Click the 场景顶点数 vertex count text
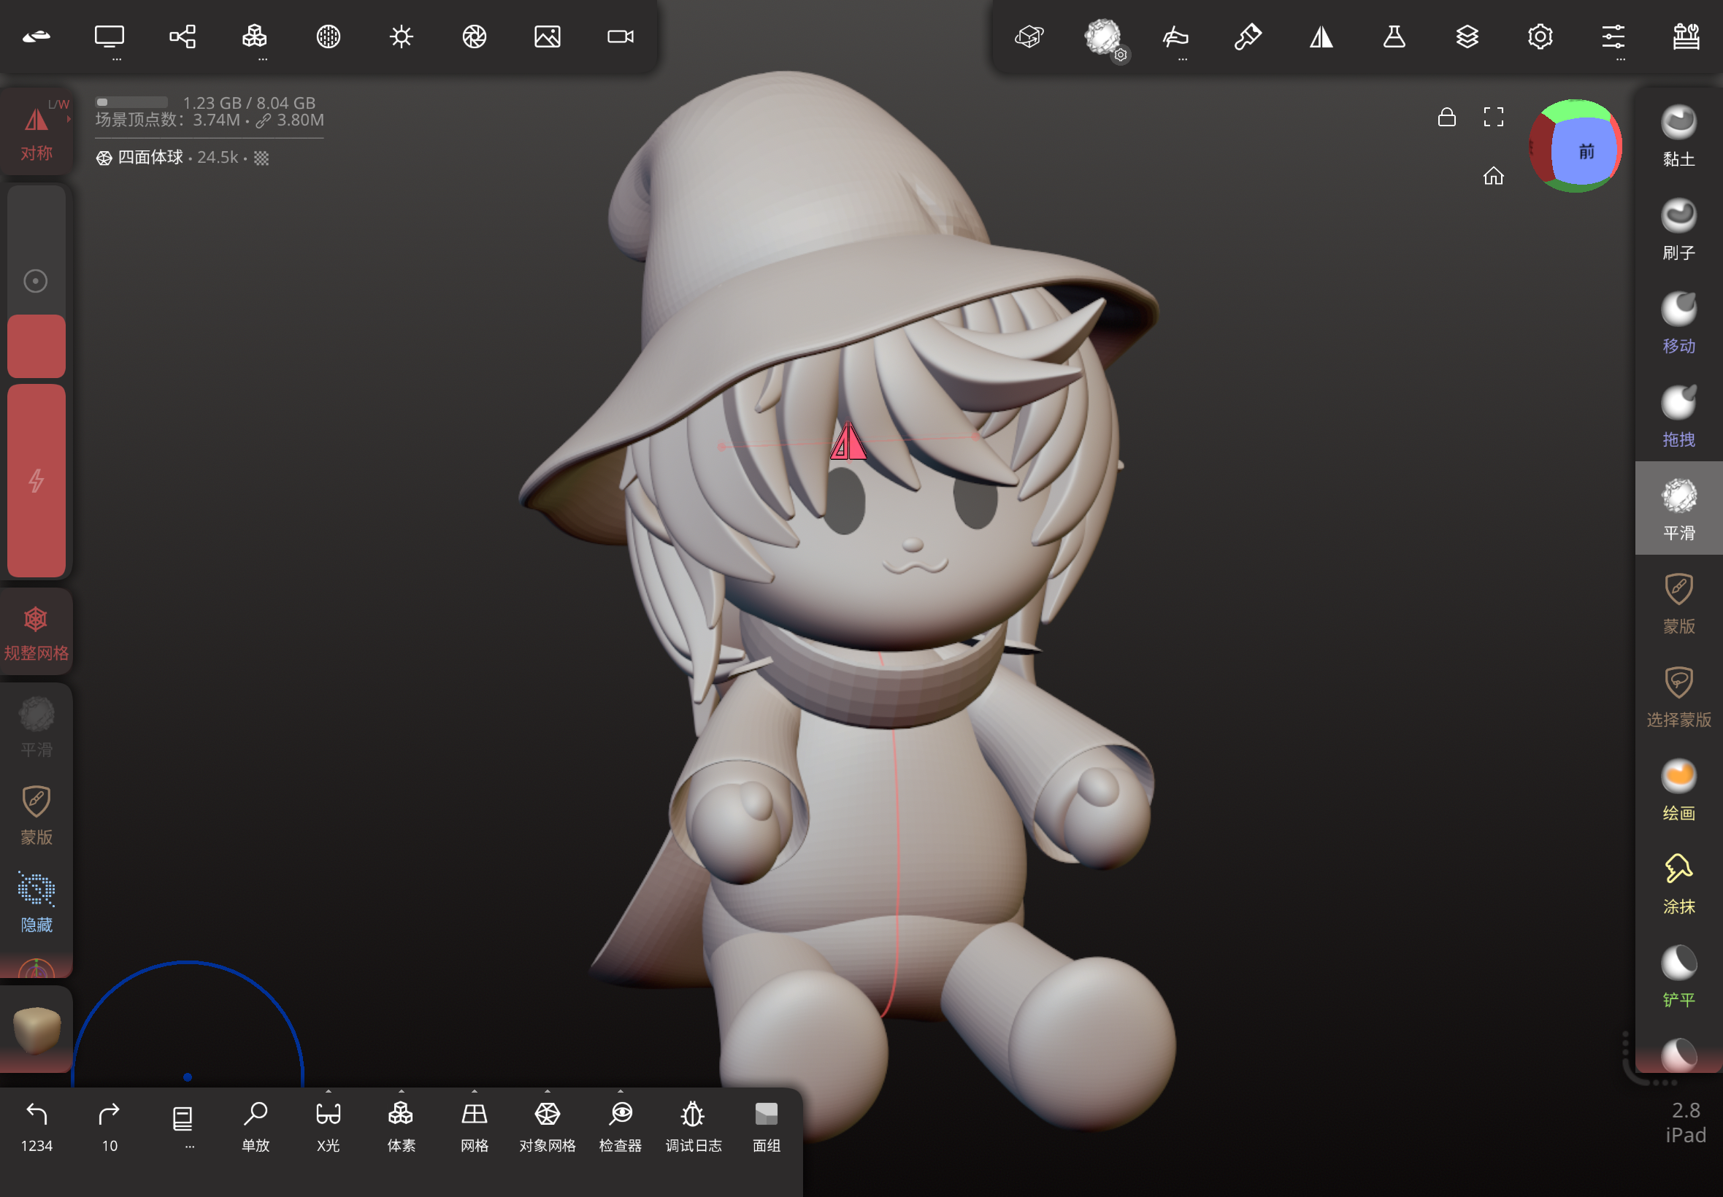This screenshot has height=1197, width=1723. (x=210, y=120)
